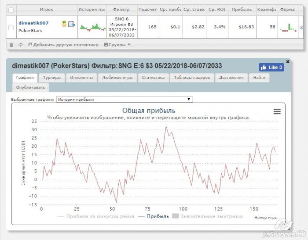Switch to the Графики tab
Image resolution: width=308 pixels, height=240 pixels.
click(25, 78)
